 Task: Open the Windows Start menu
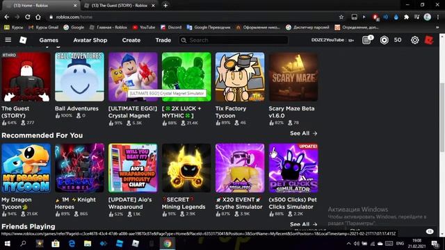tap(8, 244)
